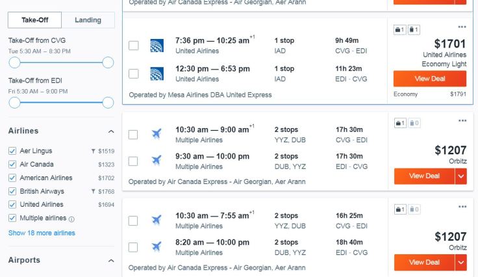Open the more options menu on the United Airlines $1701 result
The height and width of the screenshot is (277, 478).
[x=462, y=27]
